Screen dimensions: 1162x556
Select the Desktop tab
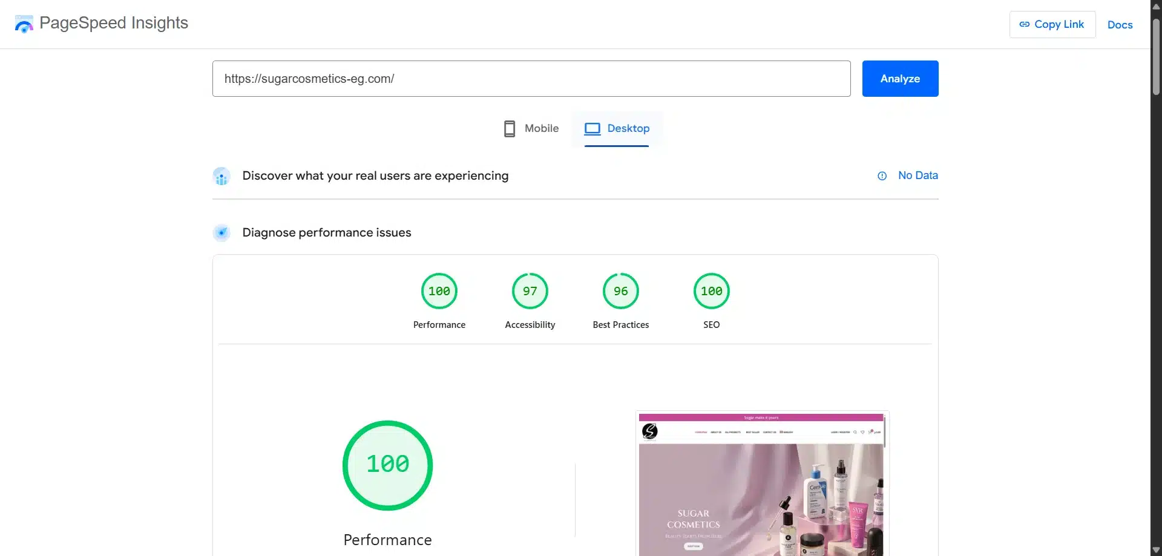coord(617,128)
